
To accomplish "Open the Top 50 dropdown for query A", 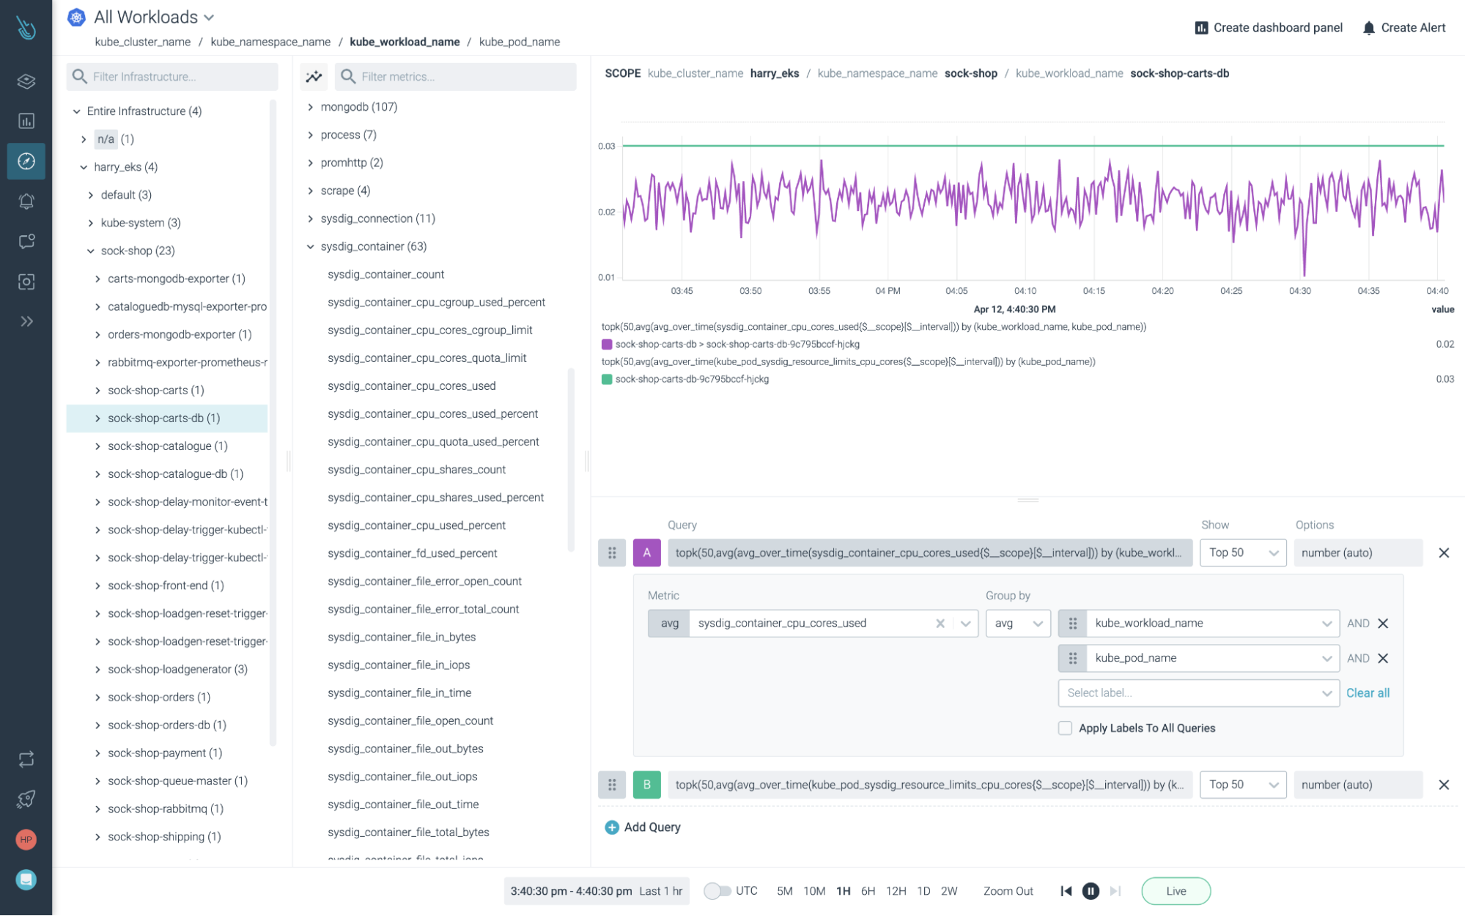I will (1243, 553).
